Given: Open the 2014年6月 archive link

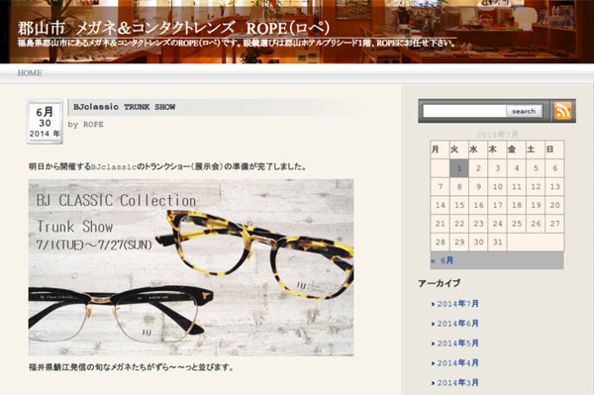Looking at the screenshot, I should (458, 324).
